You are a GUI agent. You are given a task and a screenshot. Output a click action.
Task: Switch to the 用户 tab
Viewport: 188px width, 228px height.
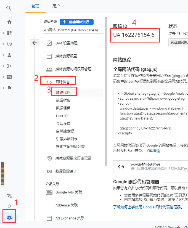pos(56,6)
